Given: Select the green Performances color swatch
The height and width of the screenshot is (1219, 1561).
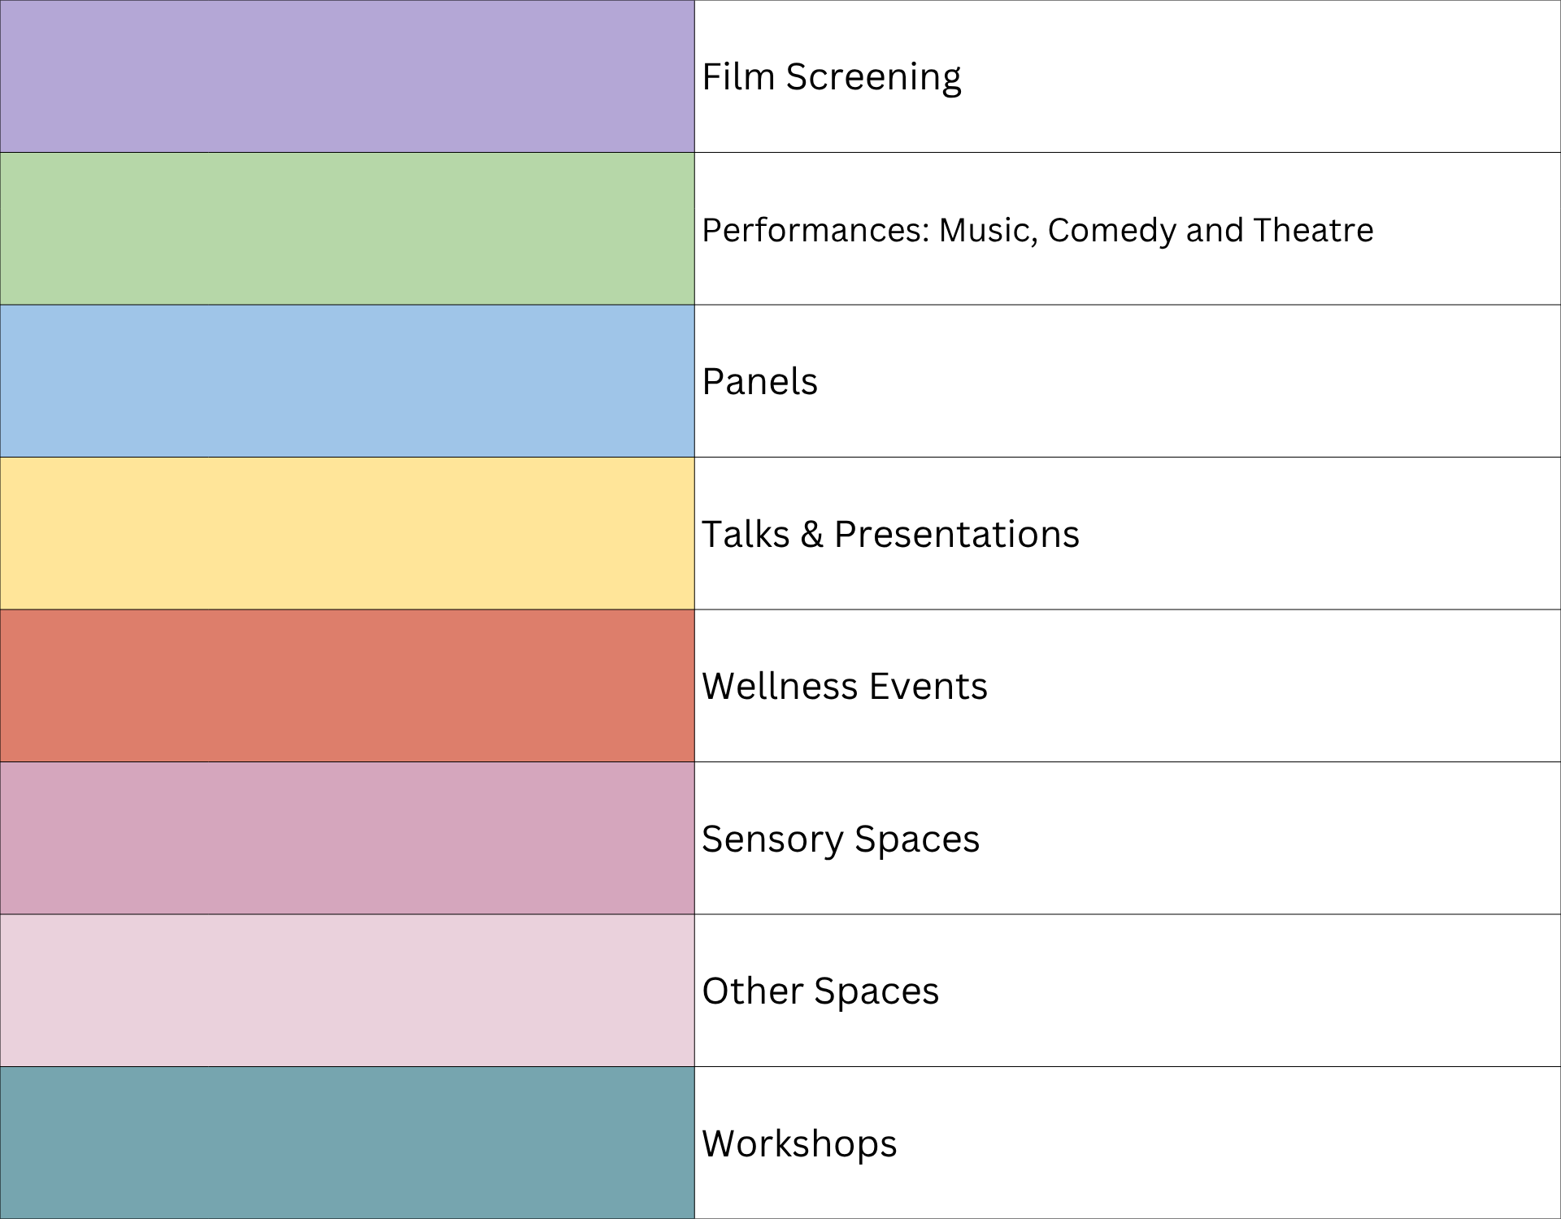Looking at the screenshot, I should [347, 228].
